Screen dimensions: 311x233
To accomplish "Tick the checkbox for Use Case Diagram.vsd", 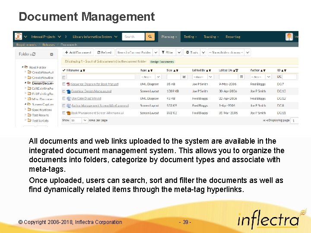I will [63, 98].
